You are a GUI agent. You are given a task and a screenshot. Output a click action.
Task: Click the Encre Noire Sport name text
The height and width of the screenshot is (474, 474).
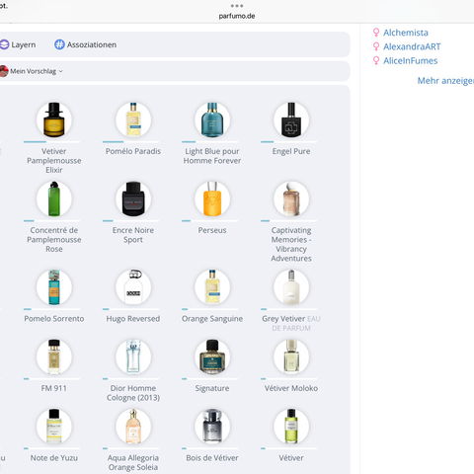(133, 235)
